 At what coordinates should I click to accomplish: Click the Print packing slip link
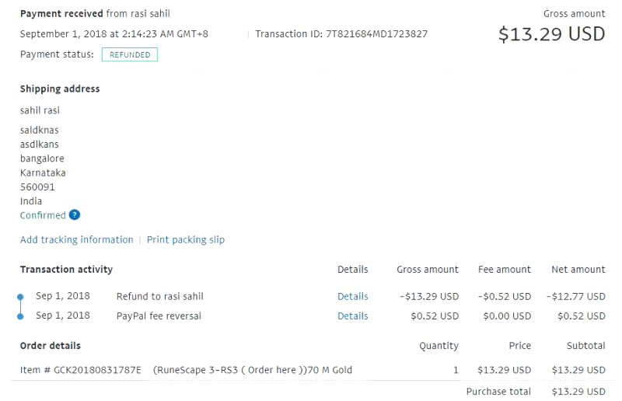click(x=186, y=239)
